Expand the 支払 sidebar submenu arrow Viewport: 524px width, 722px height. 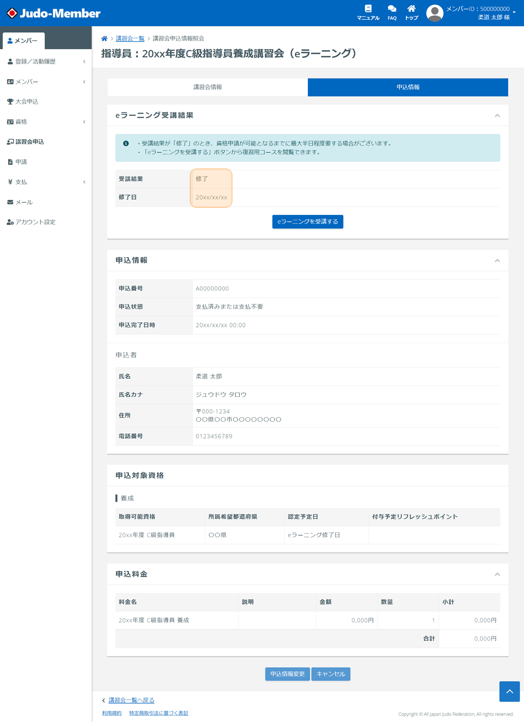(x=84, y=182)
